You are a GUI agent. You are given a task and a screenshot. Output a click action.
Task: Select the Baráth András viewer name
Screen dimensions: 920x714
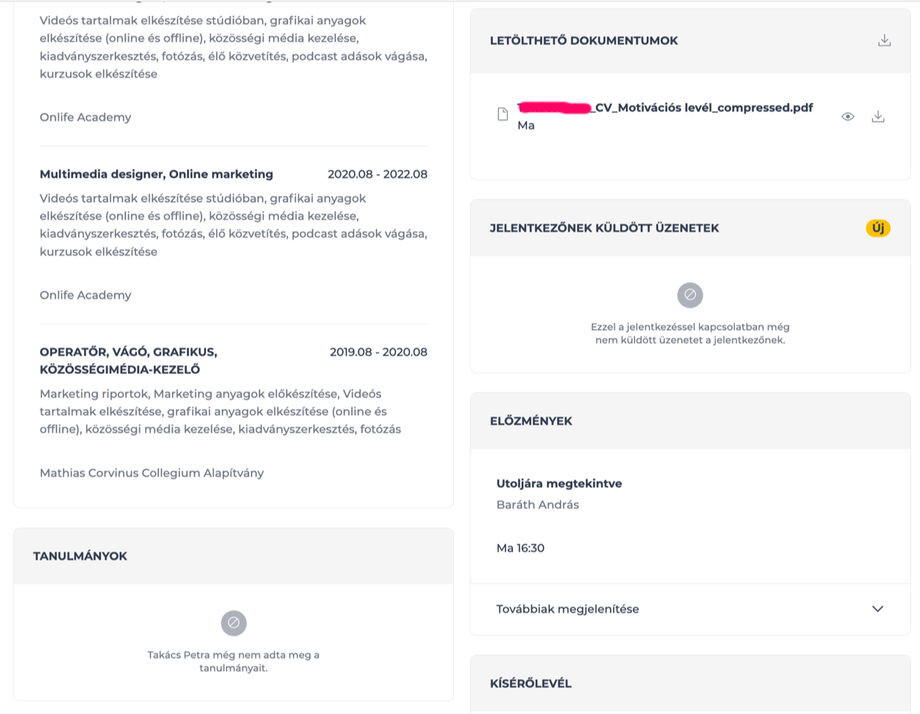tap(537, 505)
